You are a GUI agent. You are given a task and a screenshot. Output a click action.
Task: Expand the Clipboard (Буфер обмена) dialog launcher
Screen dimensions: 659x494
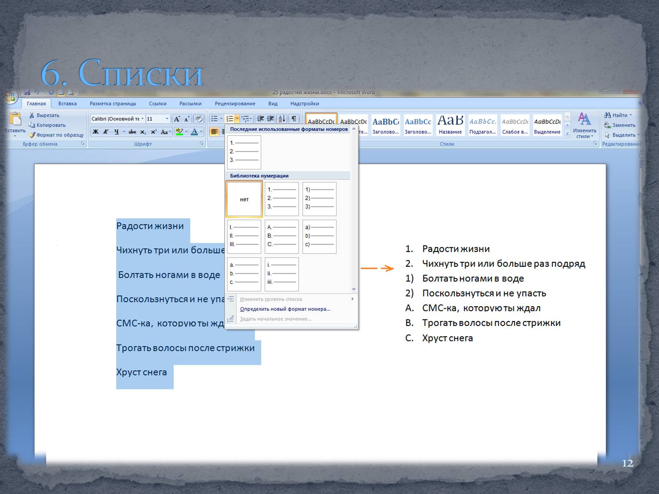[83, 144]
